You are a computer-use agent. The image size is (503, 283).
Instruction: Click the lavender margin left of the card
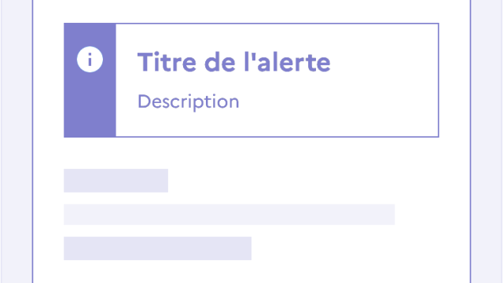pos(17,141)
